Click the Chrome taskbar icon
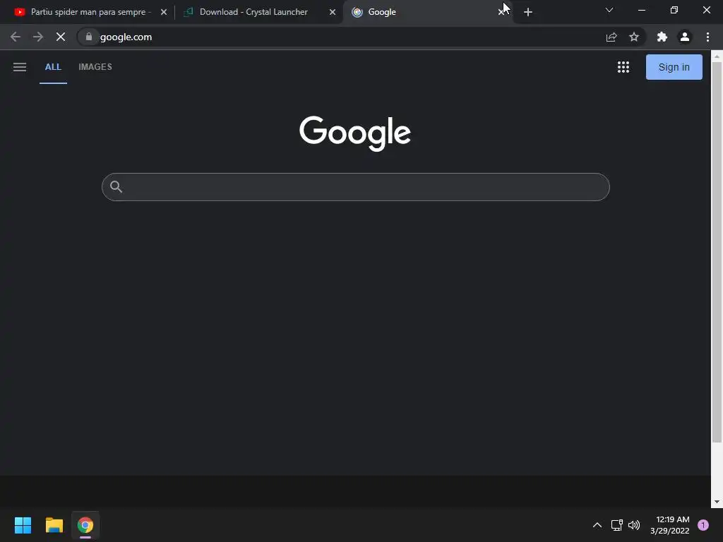 [x=85, y=525]
